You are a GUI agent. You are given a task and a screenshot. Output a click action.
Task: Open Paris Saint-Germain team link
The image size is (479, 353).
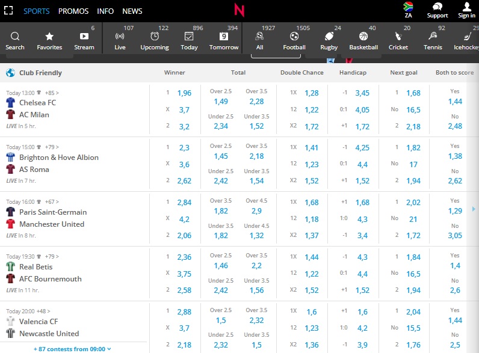53,212
